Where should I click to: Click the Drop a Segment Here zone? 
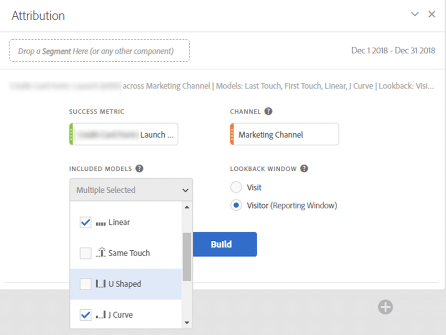(99, 50)
